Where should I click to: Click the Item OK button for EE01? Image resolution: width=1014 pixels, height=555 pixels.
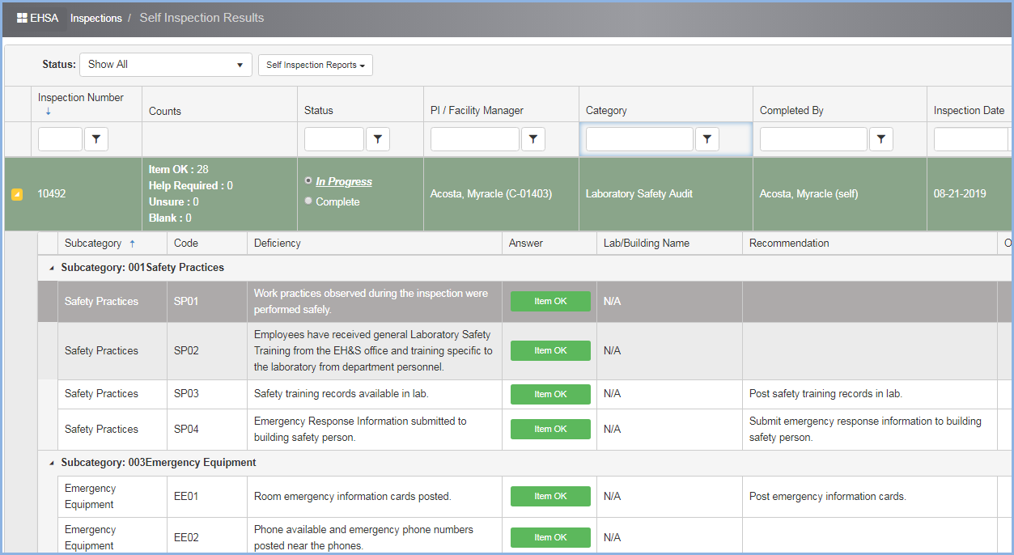pos(550,496)
